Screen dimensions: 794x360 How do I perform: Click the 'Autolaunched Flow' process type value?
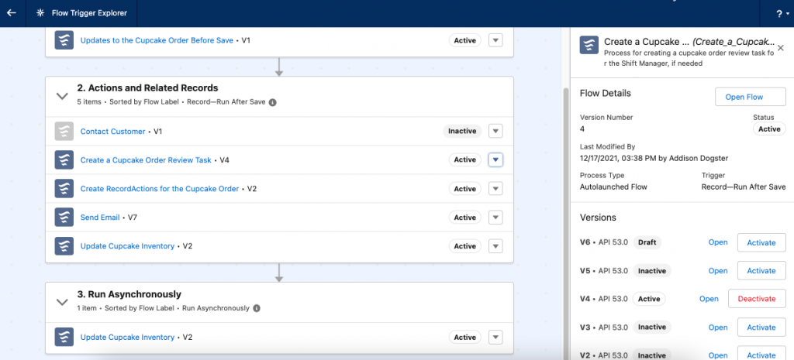[613, 187]
